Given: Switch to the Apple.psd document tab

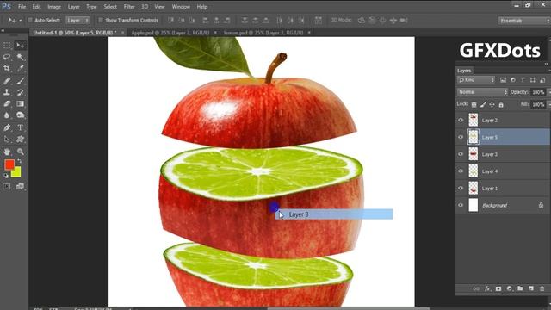Looking at the screenshot, I should 170,33.
